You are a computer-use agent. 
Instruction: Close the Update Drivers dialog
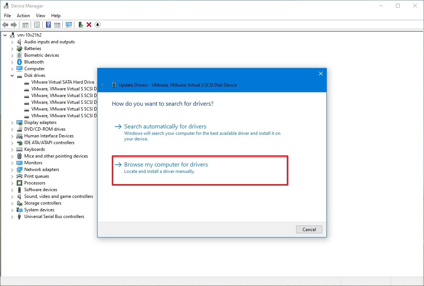point(320,74)
